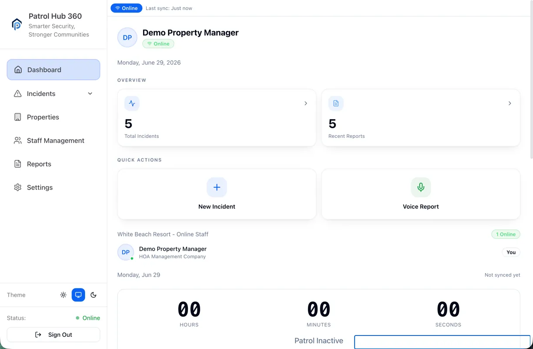533x349 pixels.
Task: Click the blue-outlined field beside Patrol Inactive
Action: click(x=442, y=342)
